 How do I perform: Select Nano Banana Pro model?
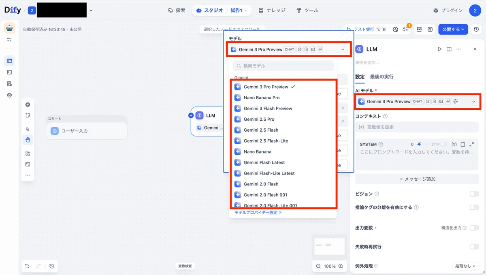click(x=283, y=98)
